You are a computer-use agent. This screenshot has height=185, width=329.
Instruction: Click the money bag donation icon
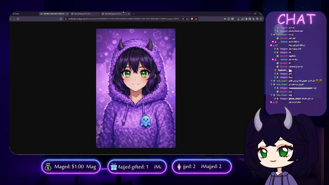coord(48,166)
